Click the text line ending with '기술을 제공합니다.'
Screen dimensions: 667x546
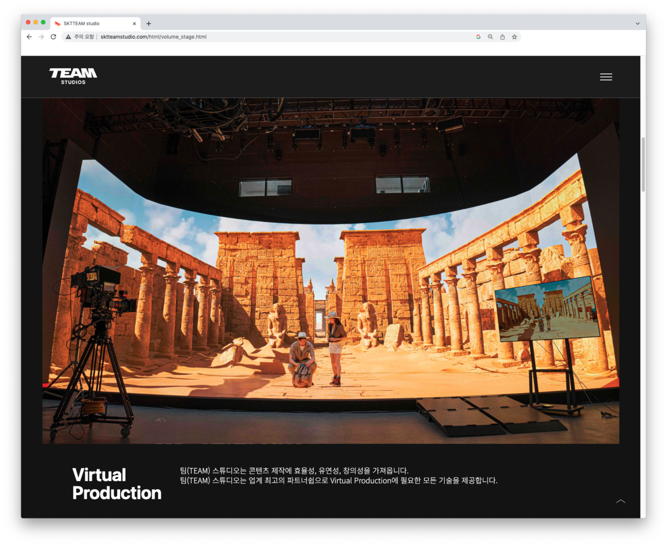tap(339, 480)
